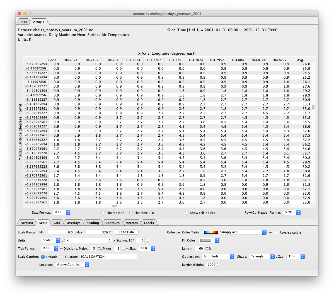
Task: Select latitude row -5.395972561
Action: pyautogui.click(x=36, y=109)
